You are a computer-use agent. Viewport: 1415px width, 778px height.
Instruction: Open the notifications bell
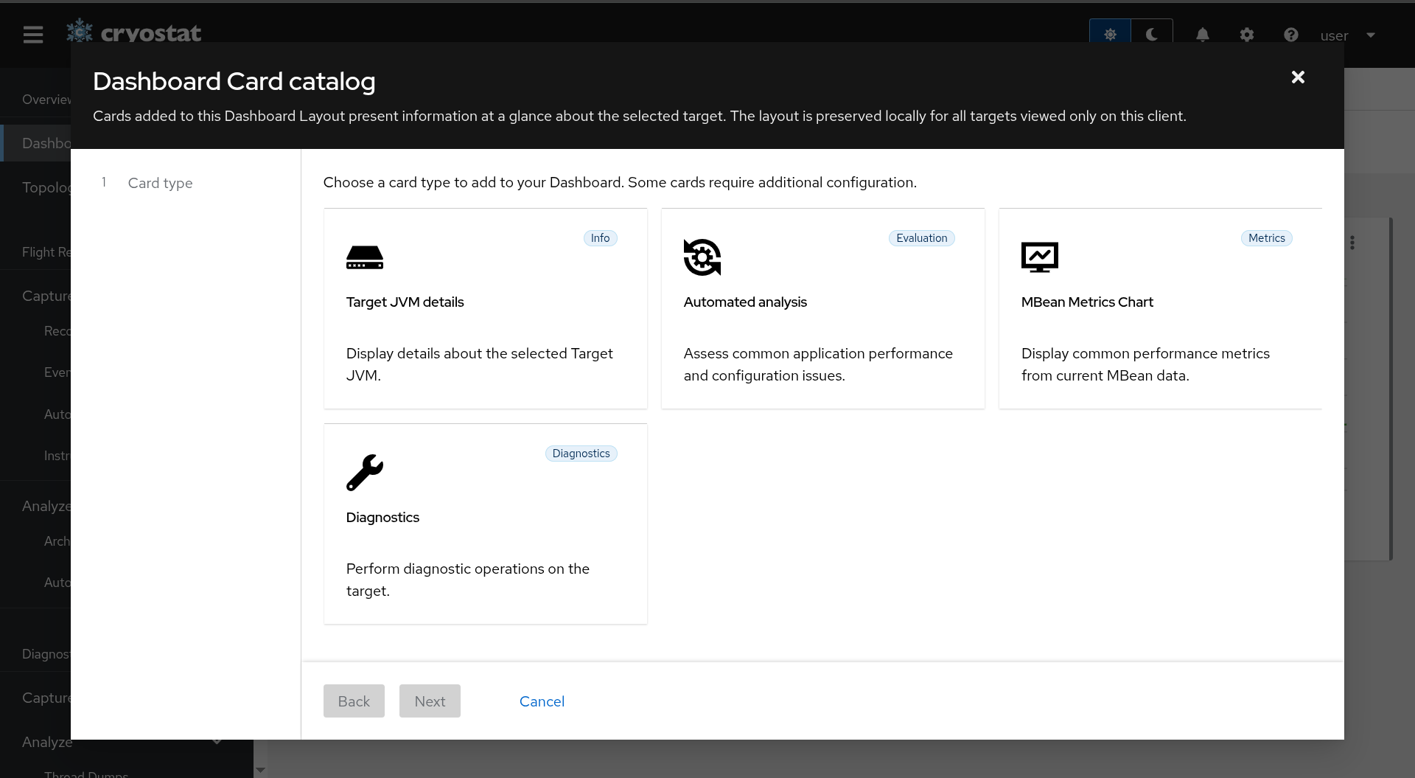coord(1202,35)
